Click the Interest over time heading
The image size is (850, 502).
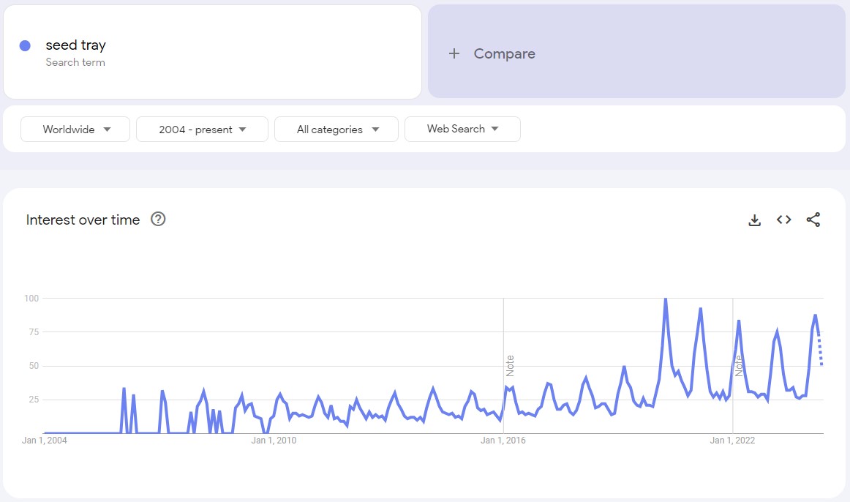pos(83,220)
